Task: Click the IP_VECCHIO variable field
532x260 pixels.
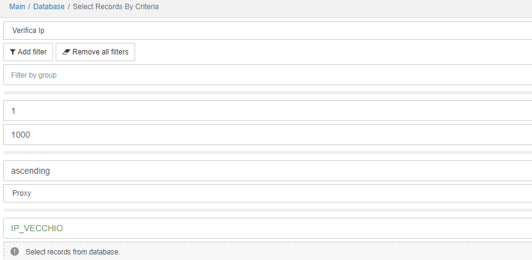Action: pos(268,228)
